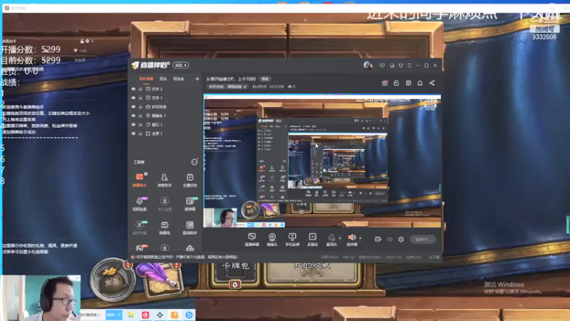The image size is (570, 321).
Task: Open the hamburger menu in title bar
Action: (x=409, y=66)
